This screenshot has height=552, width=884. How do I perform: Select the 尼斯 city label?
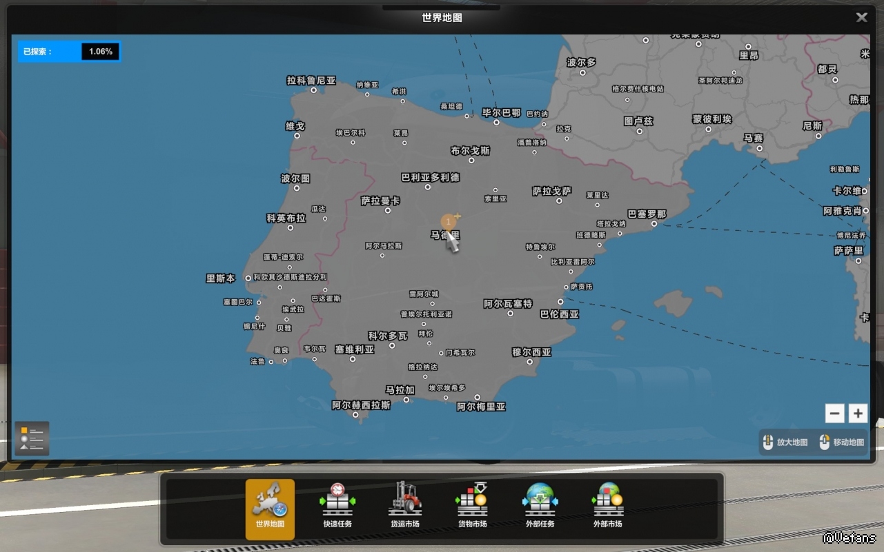812,126
